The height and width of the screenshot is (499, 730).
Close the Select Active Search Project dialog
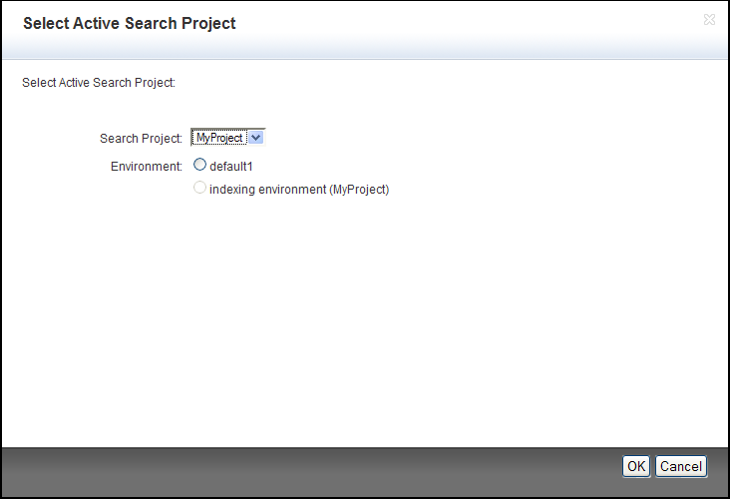(x=709, y=20)
